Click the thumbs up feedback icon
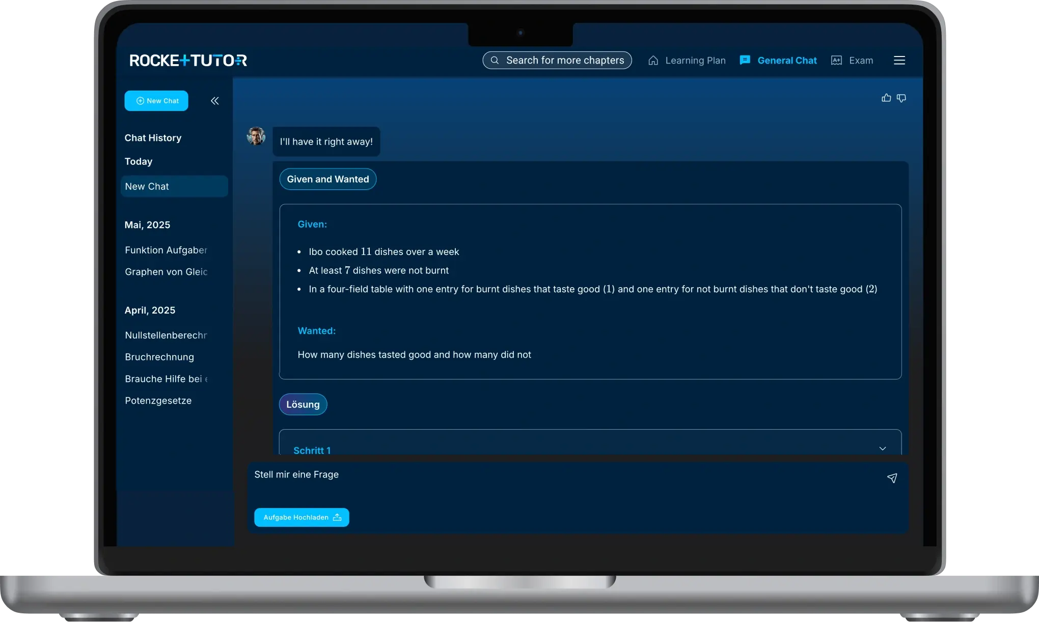Screen dimensions: 1039x622 [x=886, y=98]
